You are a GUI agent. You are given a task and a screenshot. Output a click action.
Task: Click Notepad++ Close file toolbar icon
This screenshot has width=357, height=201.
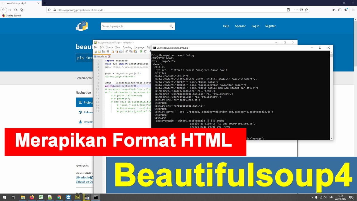click(x=112, y=51)
